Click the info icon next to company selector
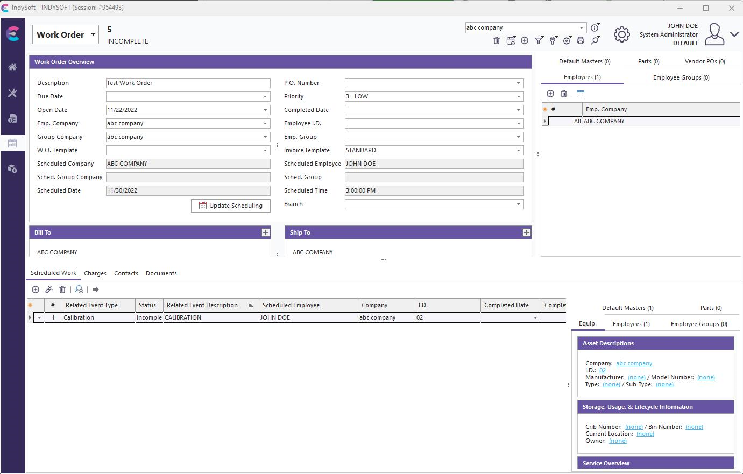This screenshot has height=474, width=743. [x=595, y=27]
